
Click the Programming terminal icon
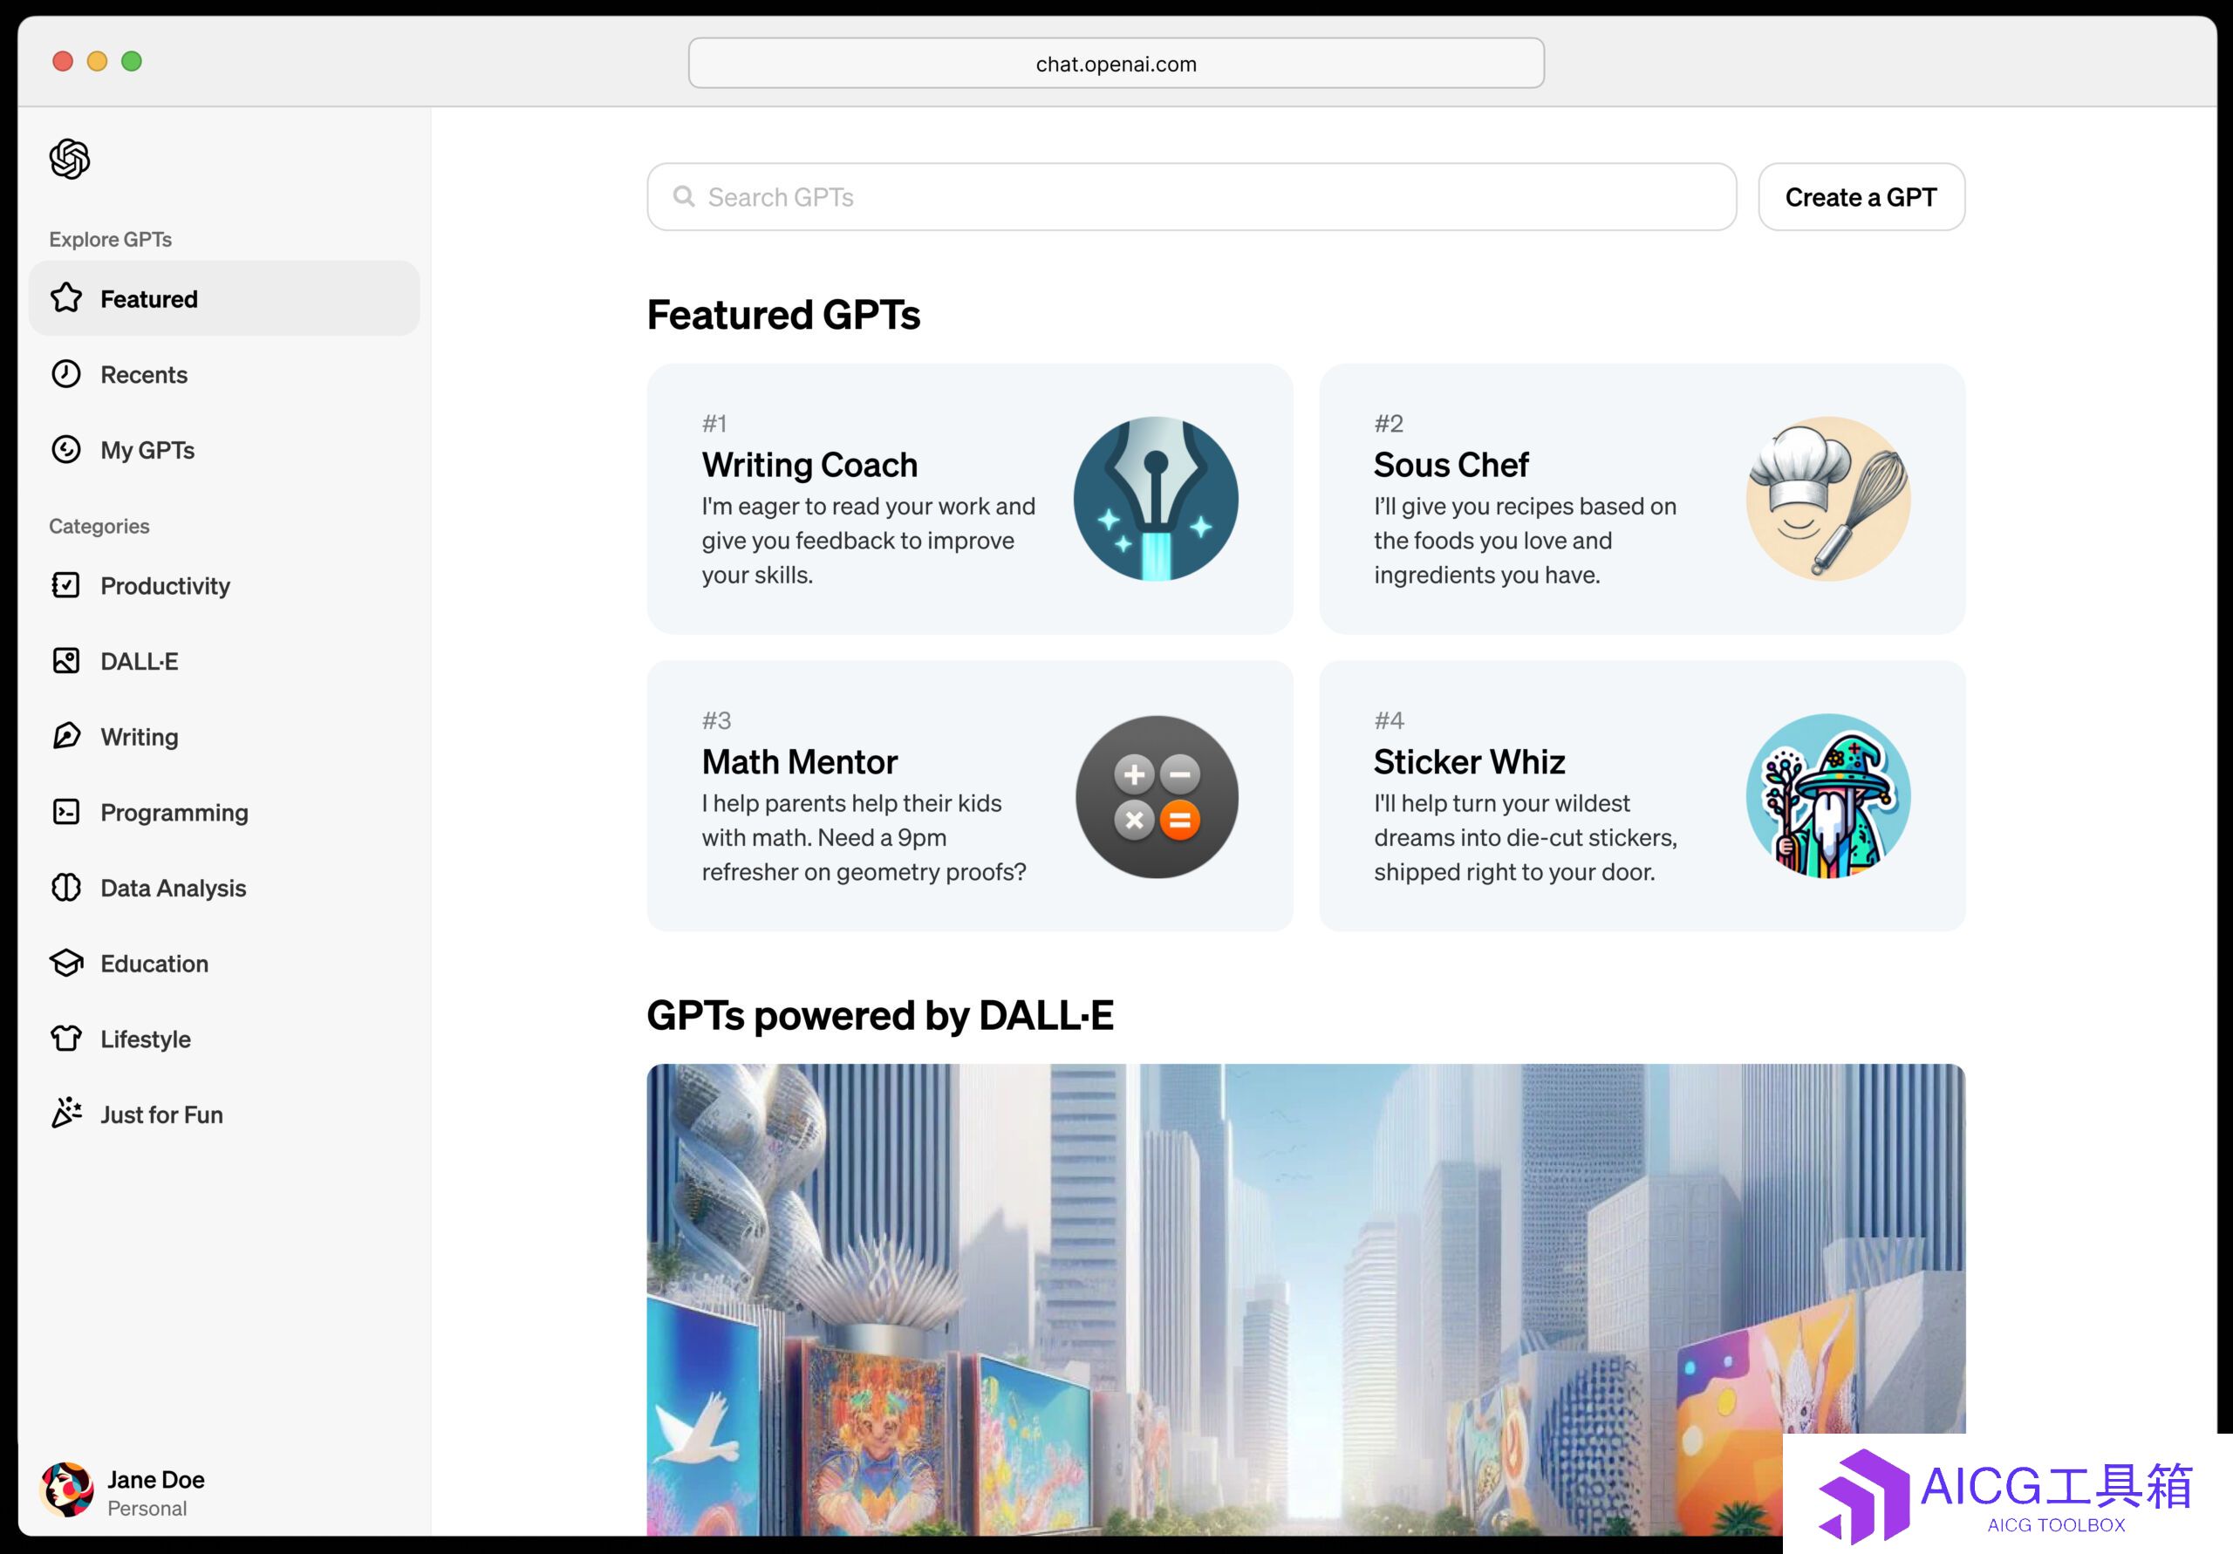[66, 811]
